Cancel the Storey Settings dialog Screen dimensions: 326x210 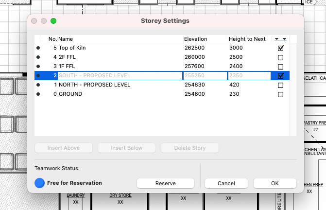pos(226,183)
